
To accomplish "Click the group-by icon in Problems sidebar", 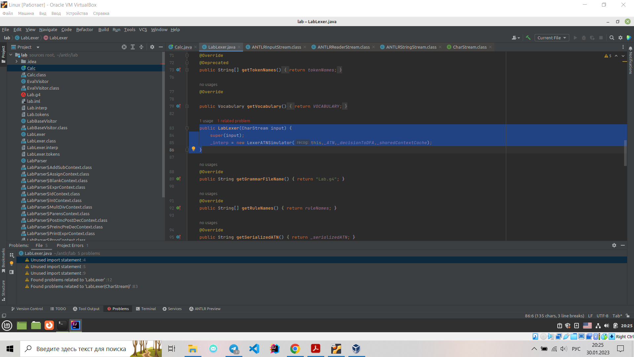I will click(x=12, y=255).
